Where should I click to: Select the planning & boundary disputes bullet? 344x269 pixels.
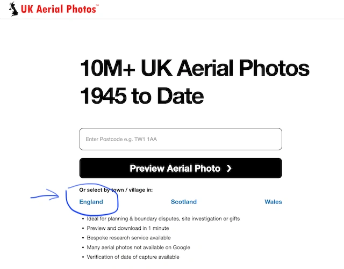pyautogui.click(x=163, y=219)
